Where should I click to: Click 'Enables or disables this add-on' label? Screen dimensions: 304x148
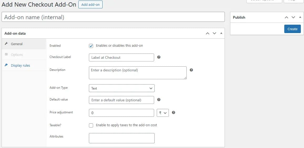119,46
